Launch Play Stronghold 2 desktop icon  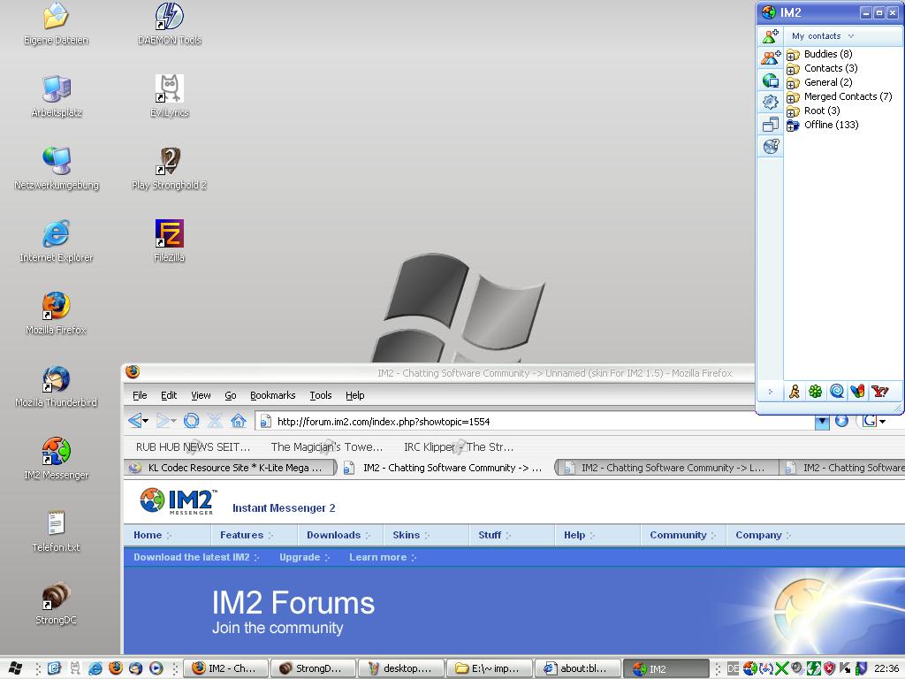(x=169, y=169)
